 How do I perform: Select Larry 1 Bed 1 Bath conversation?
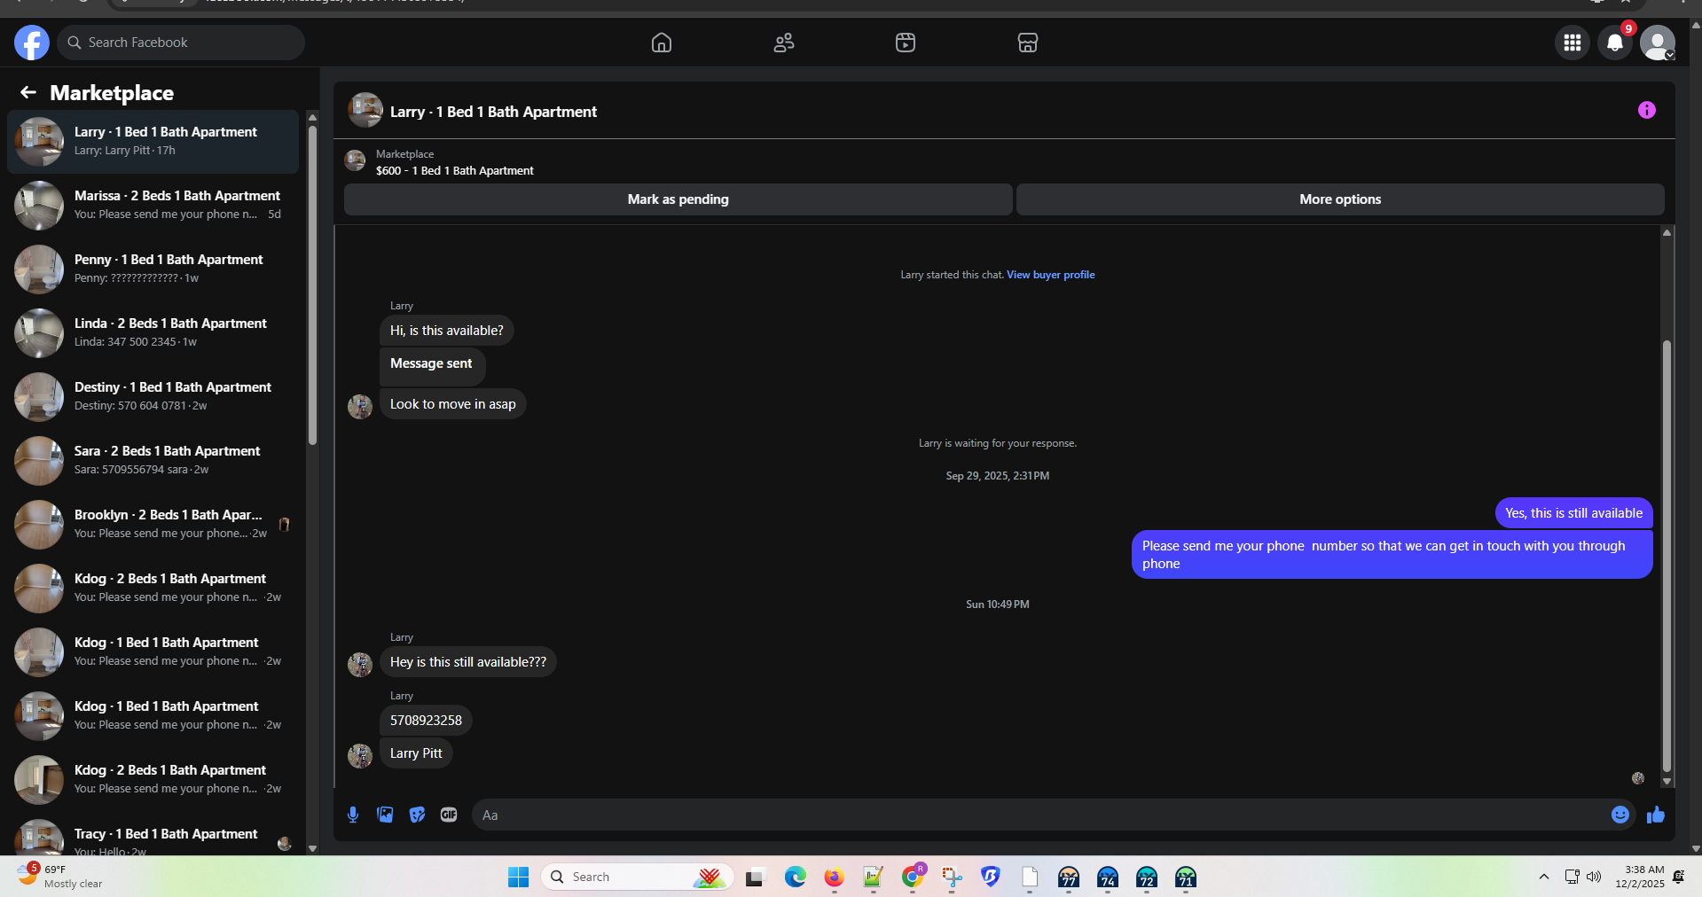point(153,141)
